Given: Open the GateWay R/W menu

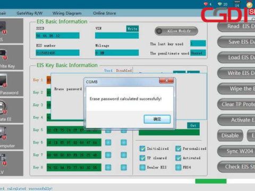Looking at the screenshot, I should (30, 13).
